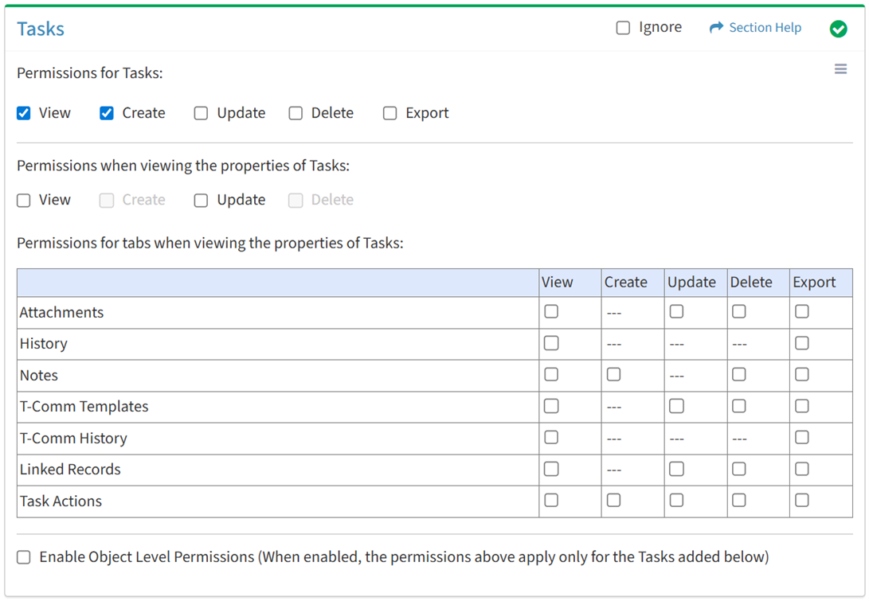Enable View for Attachments tab
Image resolution: width=869 pixels, height=601 pixels.
click(551, 312)
